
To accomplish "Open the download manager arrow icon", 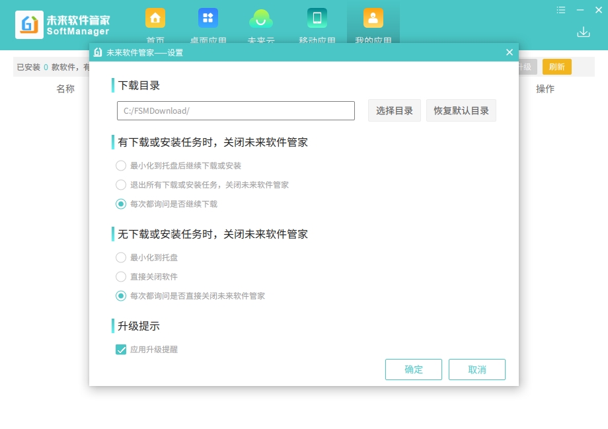I will (x=583, y=32).
